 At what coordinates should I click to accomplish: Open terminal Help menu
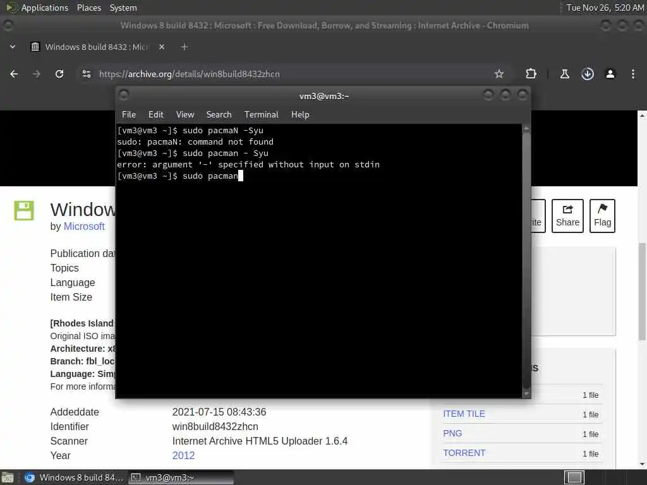pyautogui.click(x=300, y=115)
